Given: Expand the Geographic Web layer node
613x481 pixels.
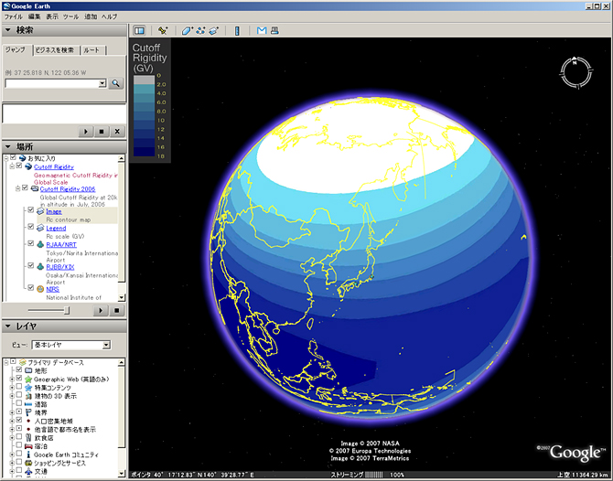Looking at the screenshot, I should pyautogui.click(x=12, y=379).
